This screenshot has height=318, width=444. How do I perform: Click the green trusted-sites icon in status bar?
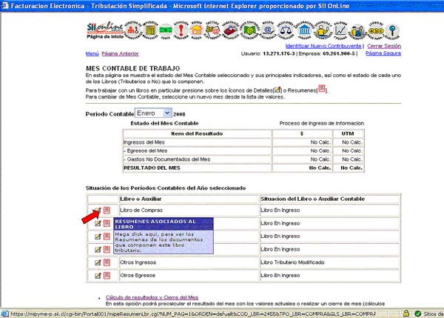pyautogui.click(x=417, y=314)
